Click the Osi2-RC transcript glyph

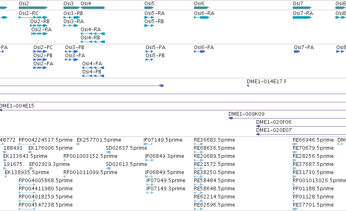click(33, 17)
